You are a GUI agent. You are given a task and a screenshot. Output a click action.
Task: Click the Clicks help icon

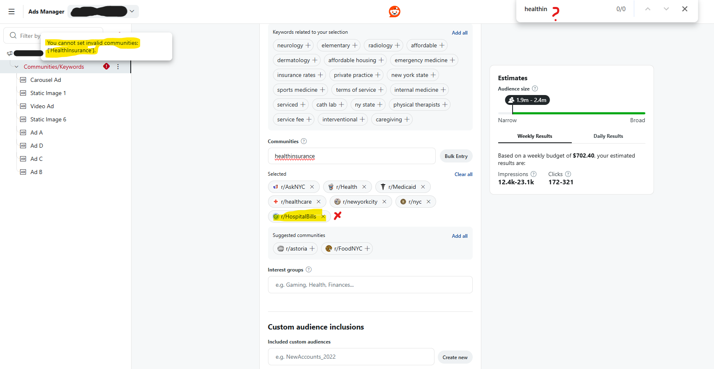pos(568,174)
